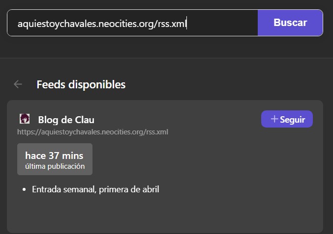Open the entry Entrada semanal, primera de abril
Screen dimensions: 333x234
pyautogui.click(x=95, y=189)
